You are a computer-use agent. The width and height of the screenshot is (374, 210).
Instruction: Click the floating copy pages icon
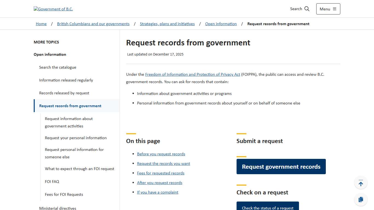[361, 199]
